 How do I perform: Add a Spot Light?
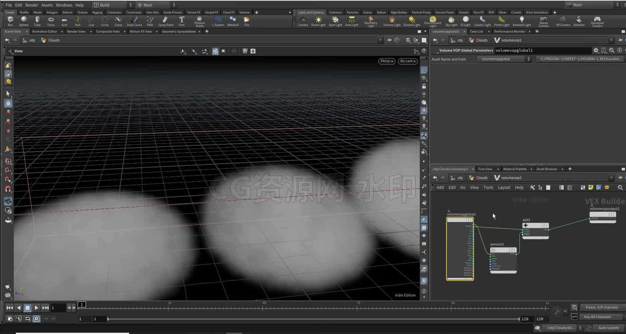pos(335,21)
